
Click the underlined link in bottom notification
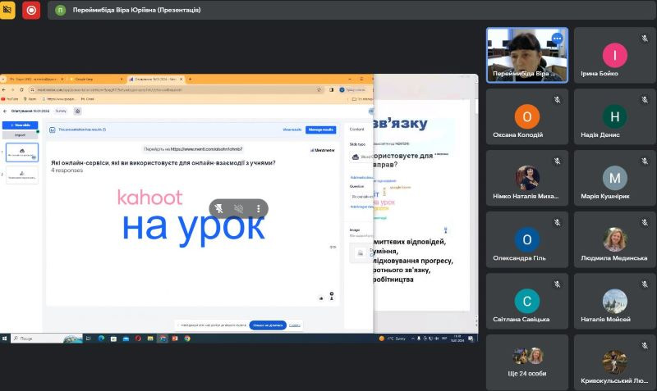pos(295,325)
